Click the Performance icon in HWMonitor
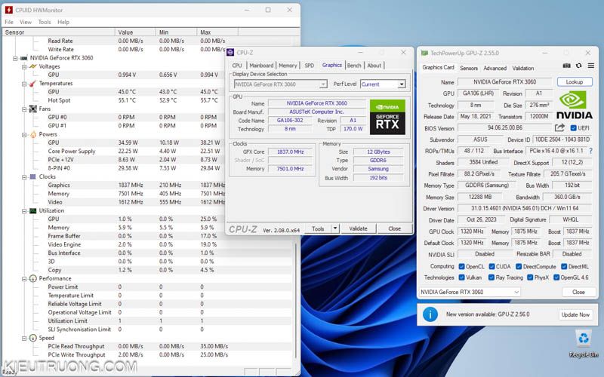 click(33, 278)
